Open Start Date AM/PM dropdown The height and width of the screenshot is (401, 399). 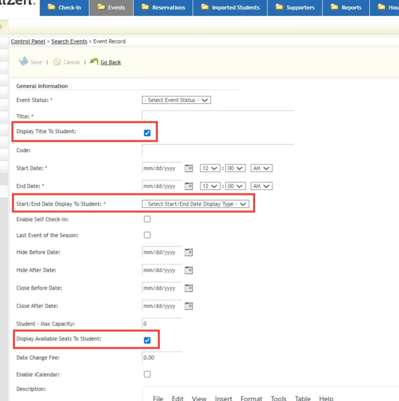pyautogui.click(x=261, y=168)
